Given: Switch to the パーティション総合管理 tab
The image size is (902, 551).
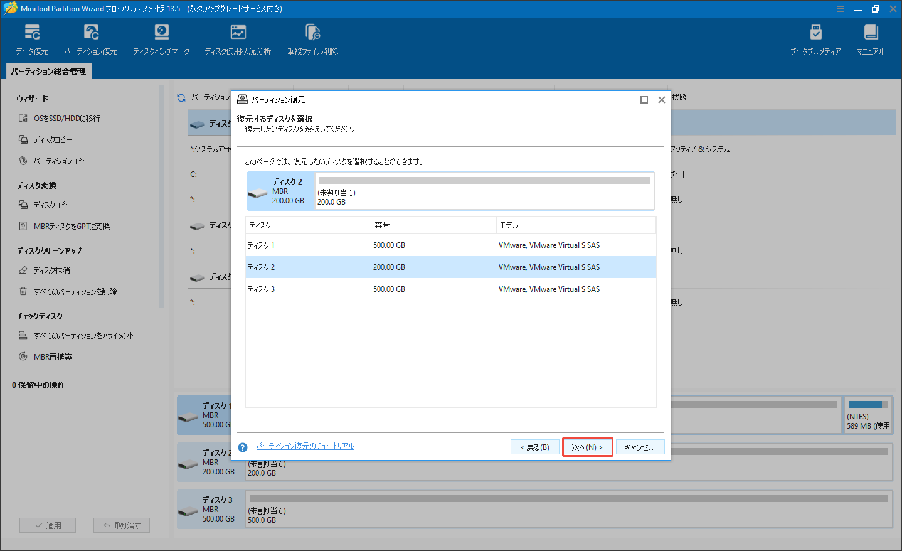Looking at the screenshot, I should click(48, 71).
